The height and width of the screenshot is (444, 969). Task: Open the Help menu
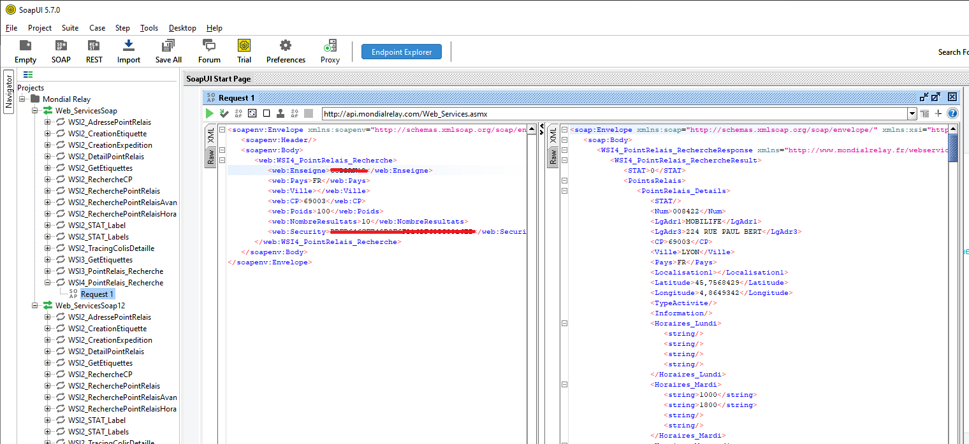(215, 28)
